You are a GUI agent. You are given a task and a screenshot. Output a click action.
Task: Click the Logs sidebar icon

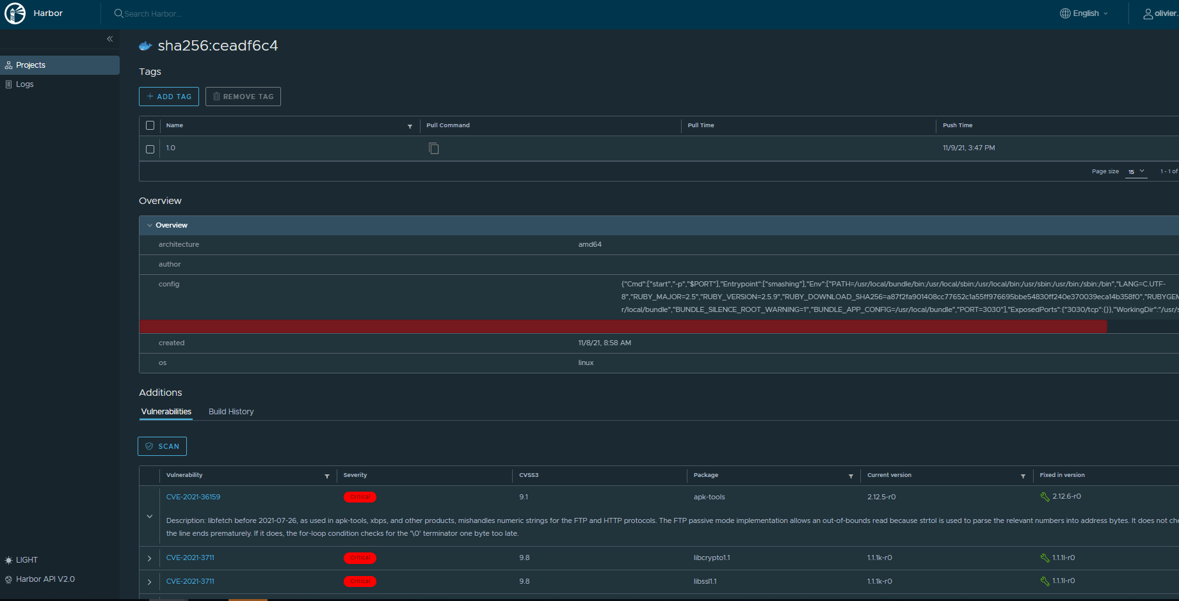point(8,84)
